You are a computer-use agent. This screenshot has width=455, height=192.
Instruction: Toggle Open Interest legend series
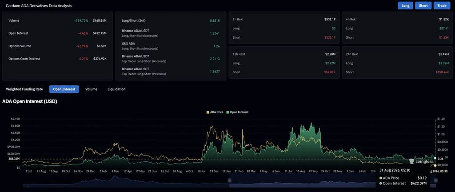(237, 112)
